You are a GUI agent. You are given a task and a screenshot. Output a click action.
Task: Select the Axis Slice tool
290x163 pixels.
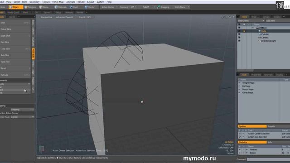coord(15,55)
